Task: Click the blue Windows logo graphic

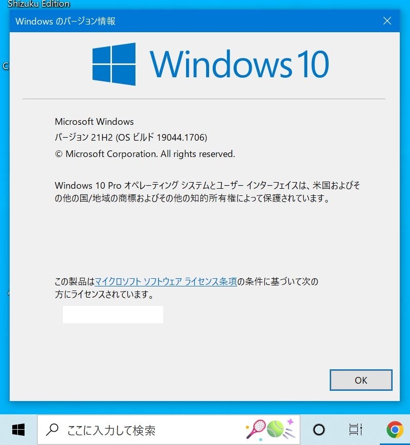Action: click(x=114, y=64)
